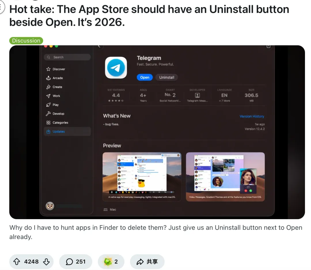This screenshot has height=270, width=311.
Task: Downvote the App Store post
Action: [46, 261]
